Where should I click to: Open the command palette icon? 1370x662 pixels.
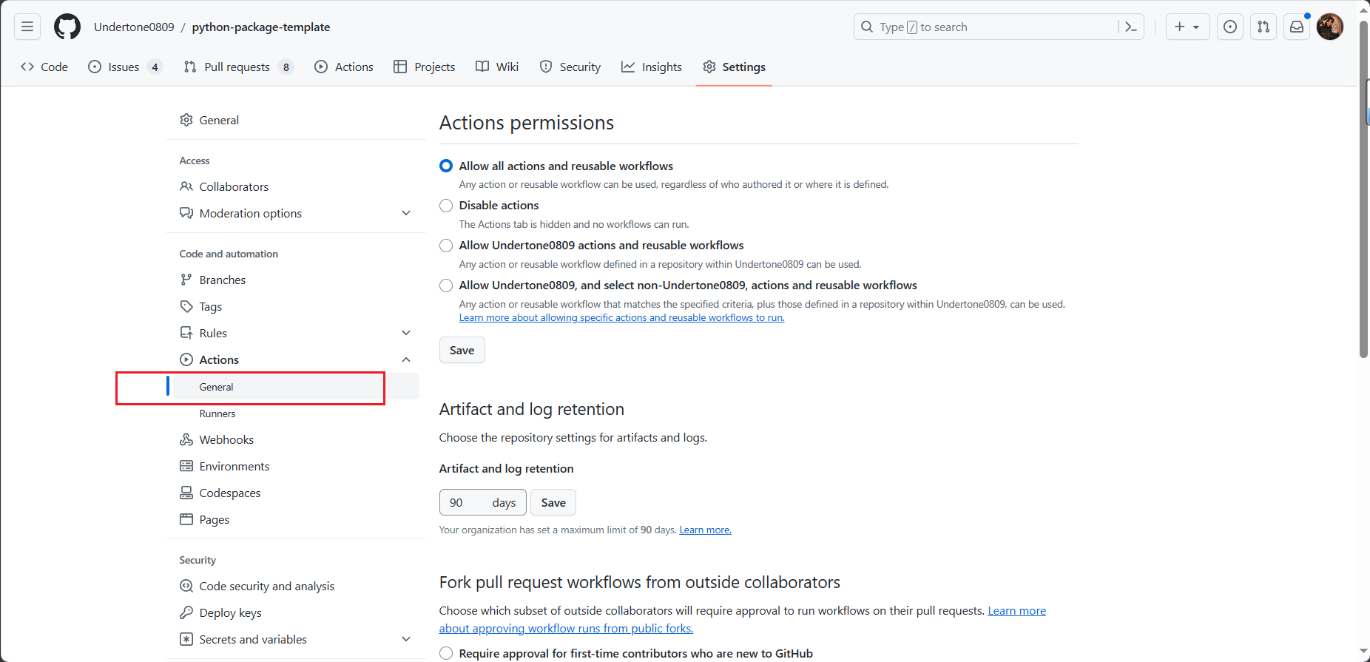1130,27
